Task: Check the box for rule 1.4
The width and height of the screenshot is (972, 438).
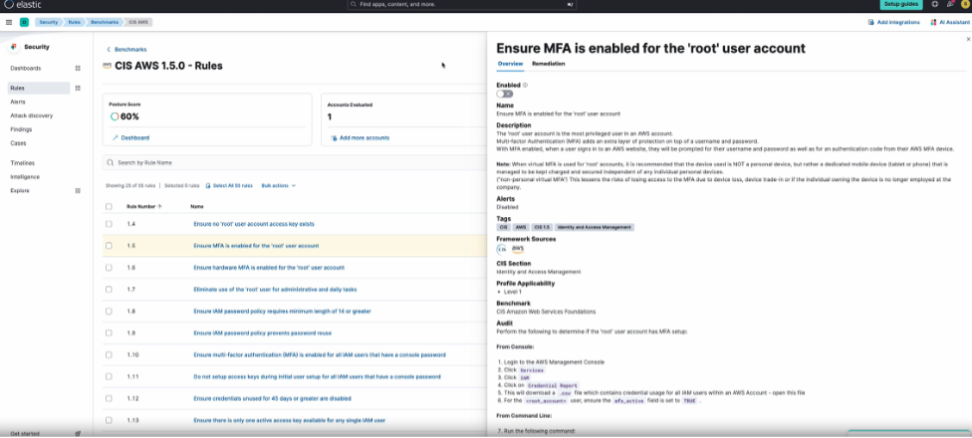Action: [x=110, y=224]
